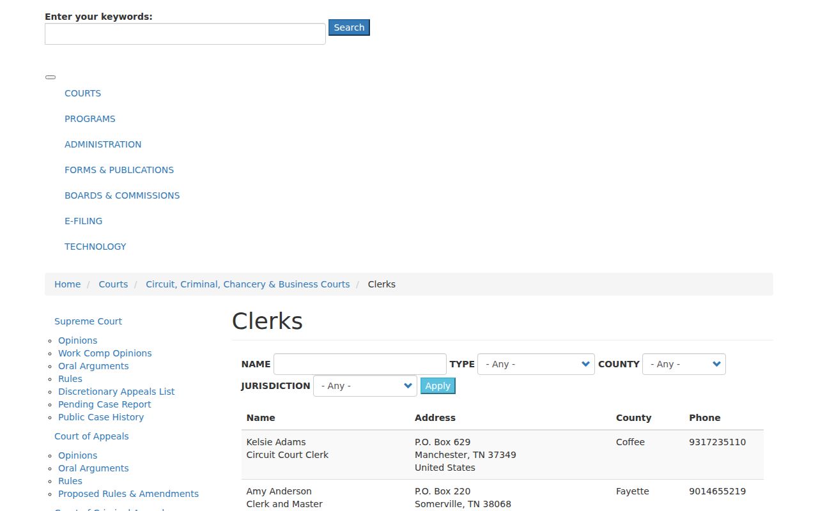
Task: Open Pending Case Report link
Action: pos(105,404)
